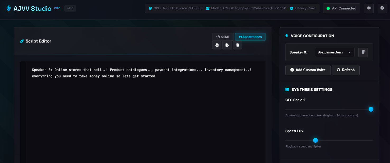Open the Speaker 0 voice dropdown
The image size is (390, 163).
point(334,52)
